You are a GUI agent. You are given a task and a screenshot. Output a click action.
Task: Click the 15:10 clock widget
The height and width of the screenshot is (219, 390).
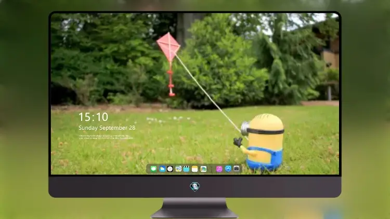93,117
